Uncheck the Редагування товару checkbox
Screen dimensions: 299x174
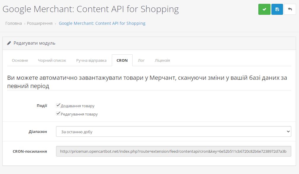[x=58, y=113]
